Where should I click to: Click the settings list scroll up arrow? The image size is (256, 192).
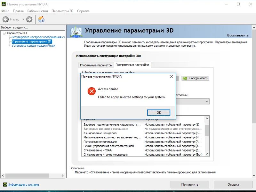tap(207, 118)
